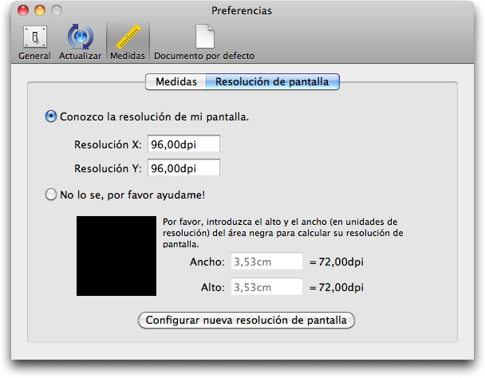Click the Resolución Y input field

tap(183, 167)
